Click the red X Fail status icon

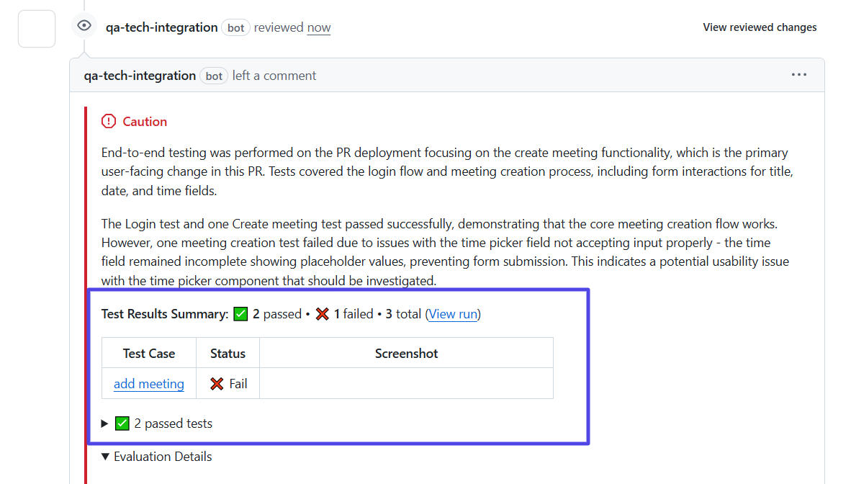tap(217, 384)
